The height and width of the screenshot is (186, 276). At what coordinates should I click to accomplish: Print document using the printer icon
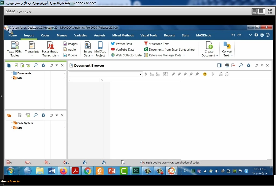coord(227,65)
